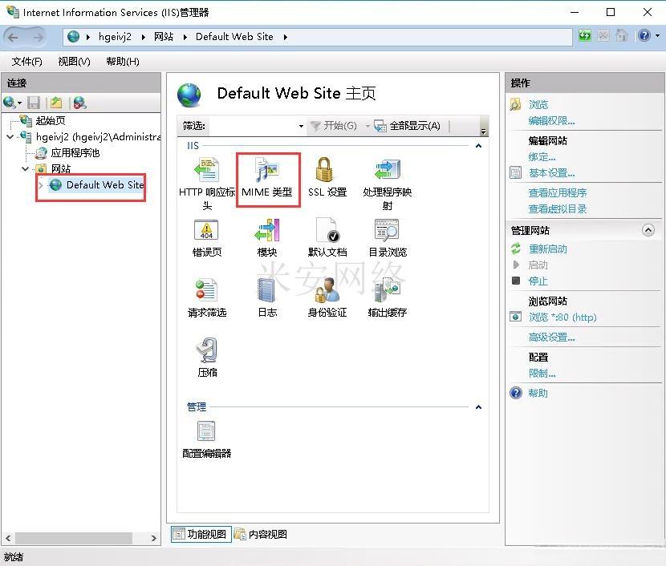666x566 pixels.
Task: Click hgeivj2 in the address breadcrumb
Action: tap(115, 37)
